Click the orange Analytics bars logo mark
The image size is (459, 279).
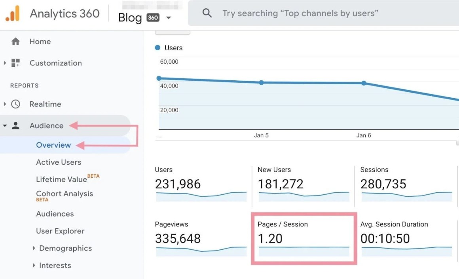click(11, 13)
